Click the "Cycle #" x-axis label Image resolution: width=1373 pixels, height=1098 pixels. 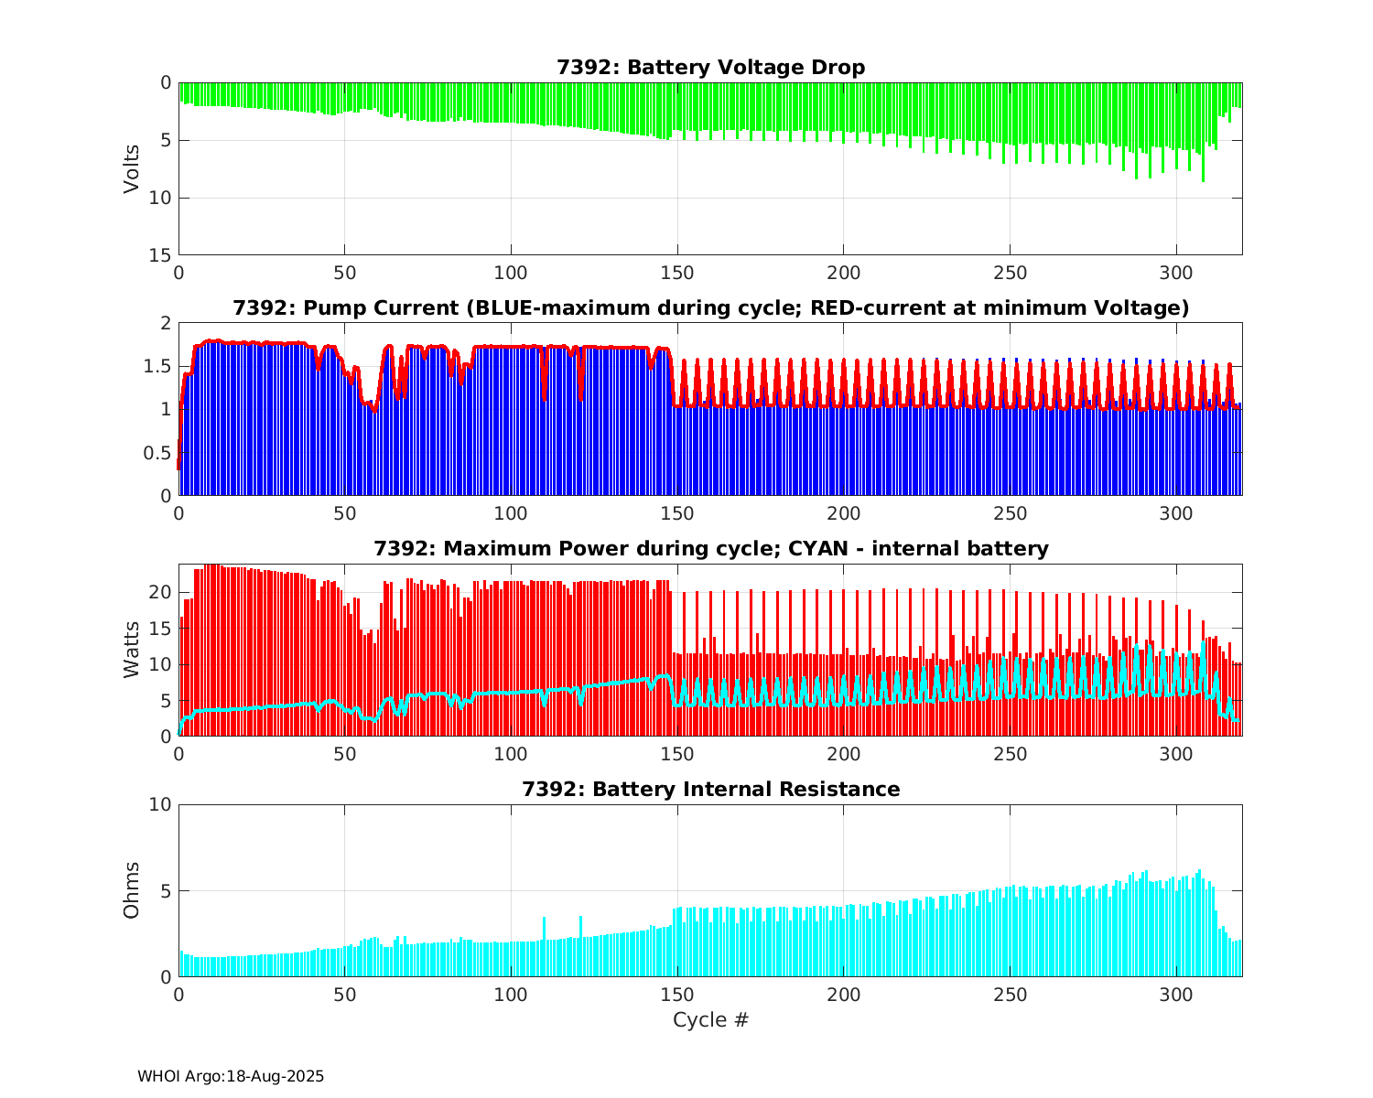point(710,1020)
